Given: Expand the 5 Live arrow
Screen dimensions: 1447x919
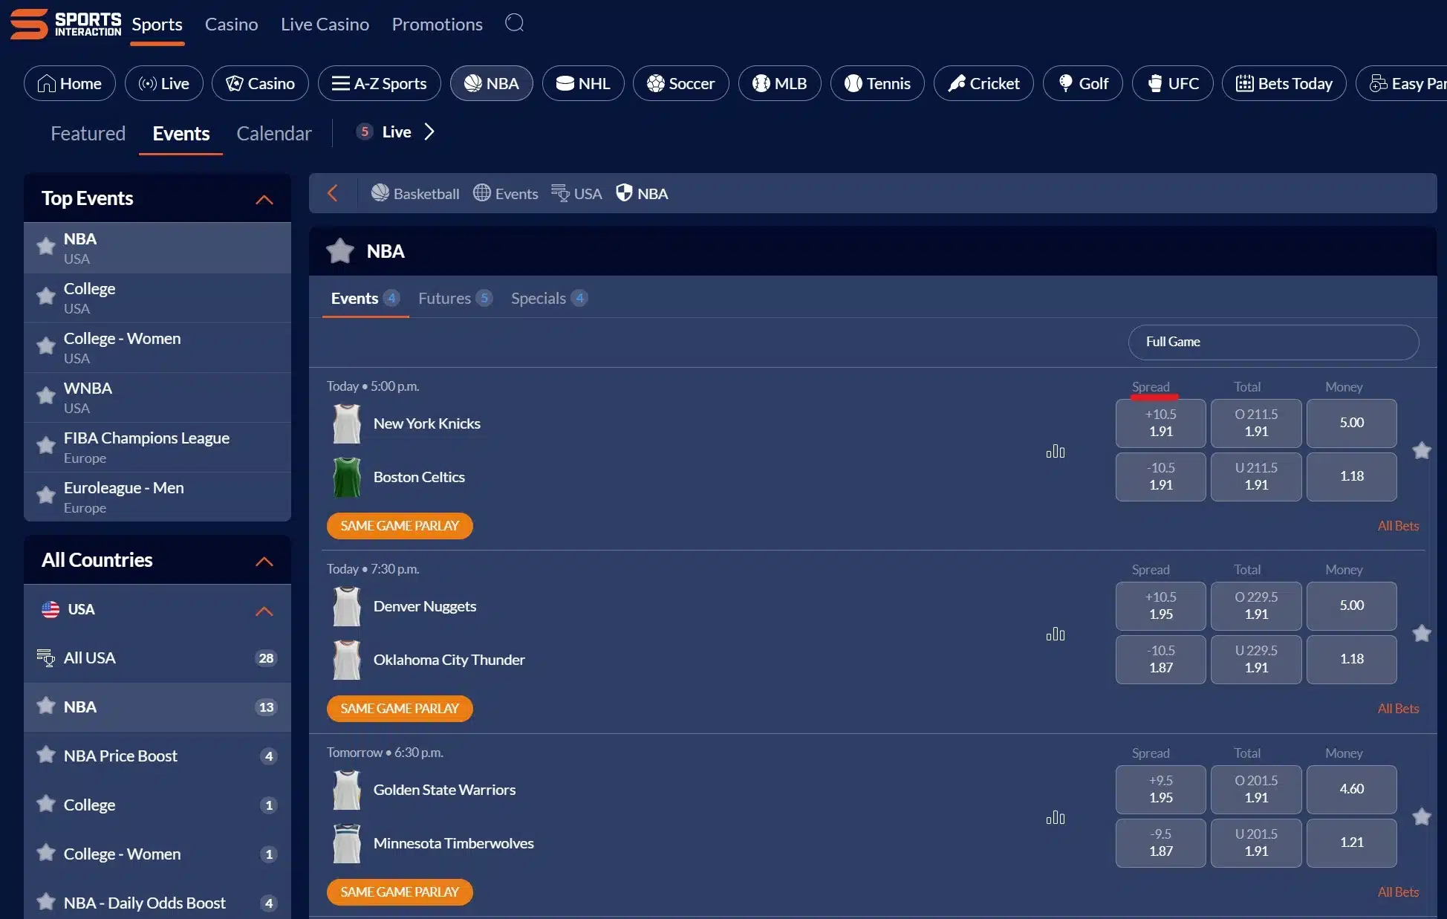Looking at the screenshot, I should 429,131.
